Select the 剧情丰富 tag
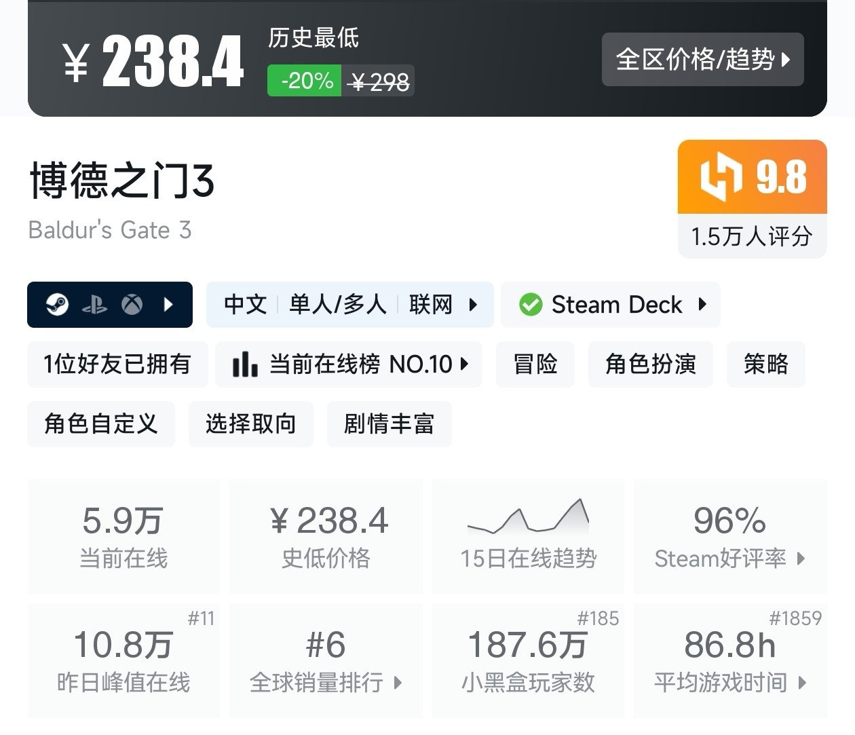The width and height of the screenshot is (855, 735). point(389,424)
